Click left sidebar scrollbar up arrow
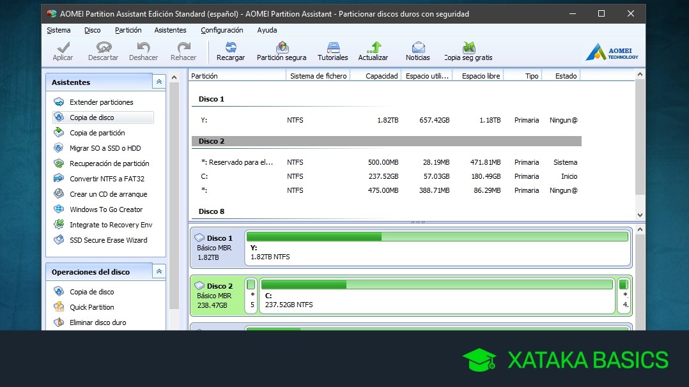The width and height of the screenshot is (689, 387). tap(174, 77)
